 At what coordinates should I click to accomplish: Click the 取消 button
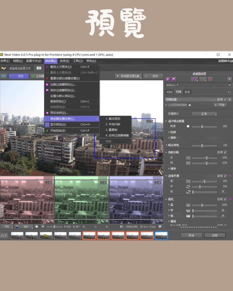pos(191,235)
